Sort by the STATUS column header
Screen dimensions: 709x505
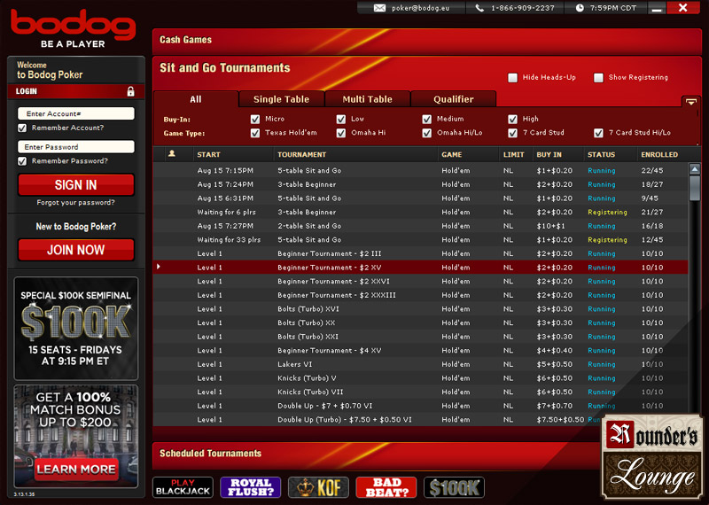point(601,155)
